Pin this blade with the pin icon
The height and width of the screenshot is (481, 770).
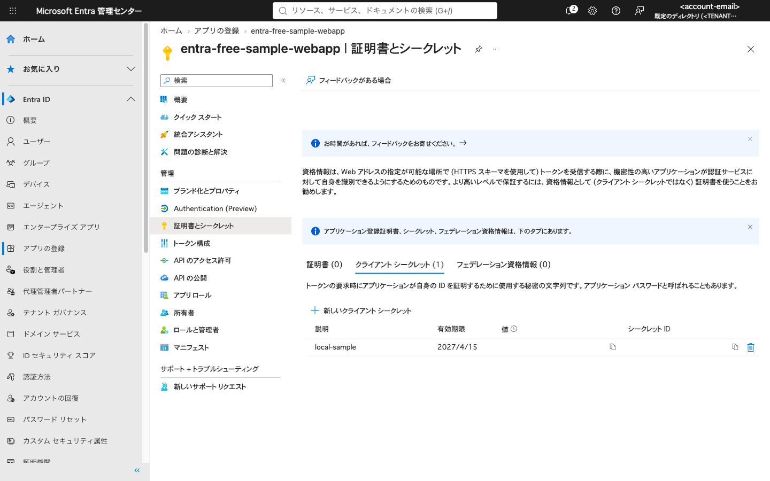(479, 49)
